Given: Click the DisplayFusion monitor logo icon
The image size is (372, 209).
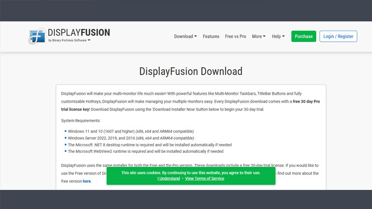Looking at the screenshot, I should 37,36.
